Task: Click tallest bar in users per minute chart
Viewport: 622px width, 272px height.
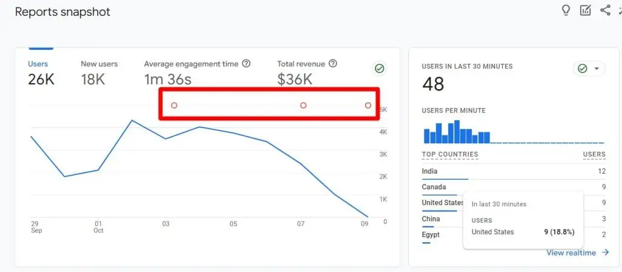Action: [456, 131]
